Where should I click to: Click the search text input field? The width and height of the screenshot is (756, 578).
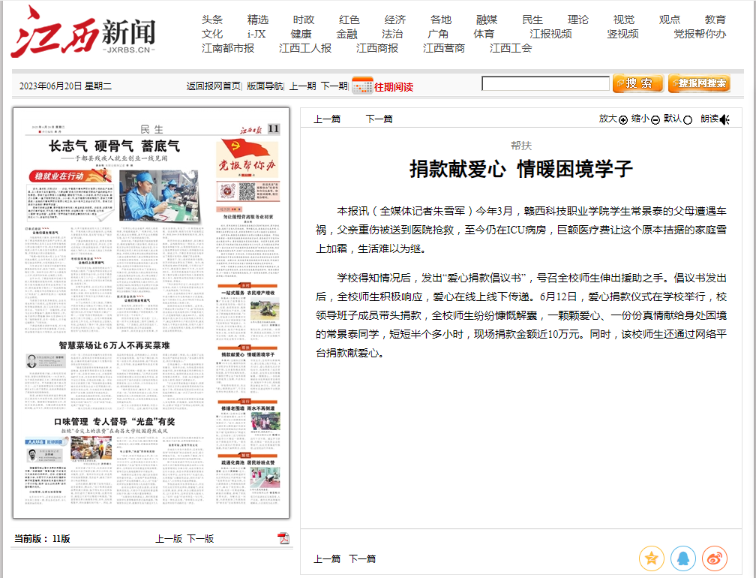tap(545, 84)
